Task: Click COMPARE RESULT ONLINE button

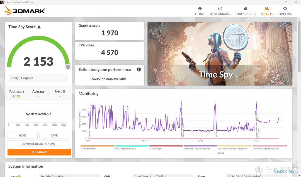Action: tap(38, 144)
